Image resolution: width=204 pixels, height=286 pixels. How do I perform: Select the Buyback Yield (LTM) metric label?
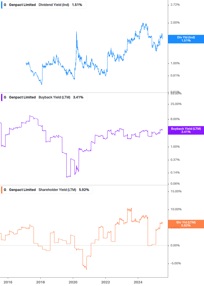(54, 97)
